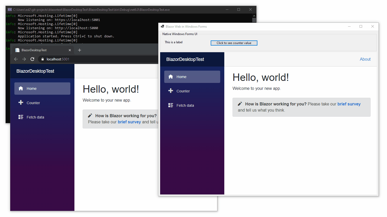Go to Fetch data in Windows Forms window
387x217 pixels.
(x=192, y=105)
